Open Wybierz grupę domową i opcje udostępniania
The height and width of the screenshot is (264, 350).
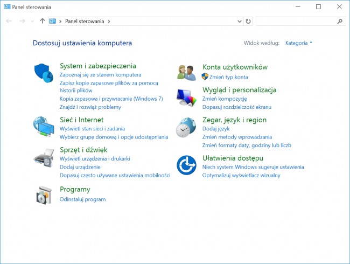[114, 137]
